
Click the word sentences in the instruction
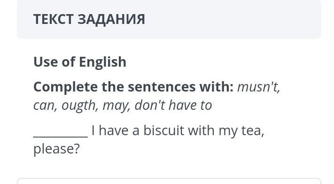click(x=162, y=87)
